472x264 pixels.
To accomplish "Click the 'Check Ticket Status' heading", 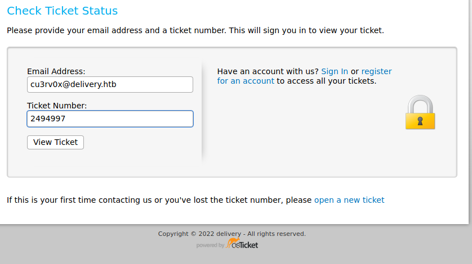I will click(x=63, y=11).
